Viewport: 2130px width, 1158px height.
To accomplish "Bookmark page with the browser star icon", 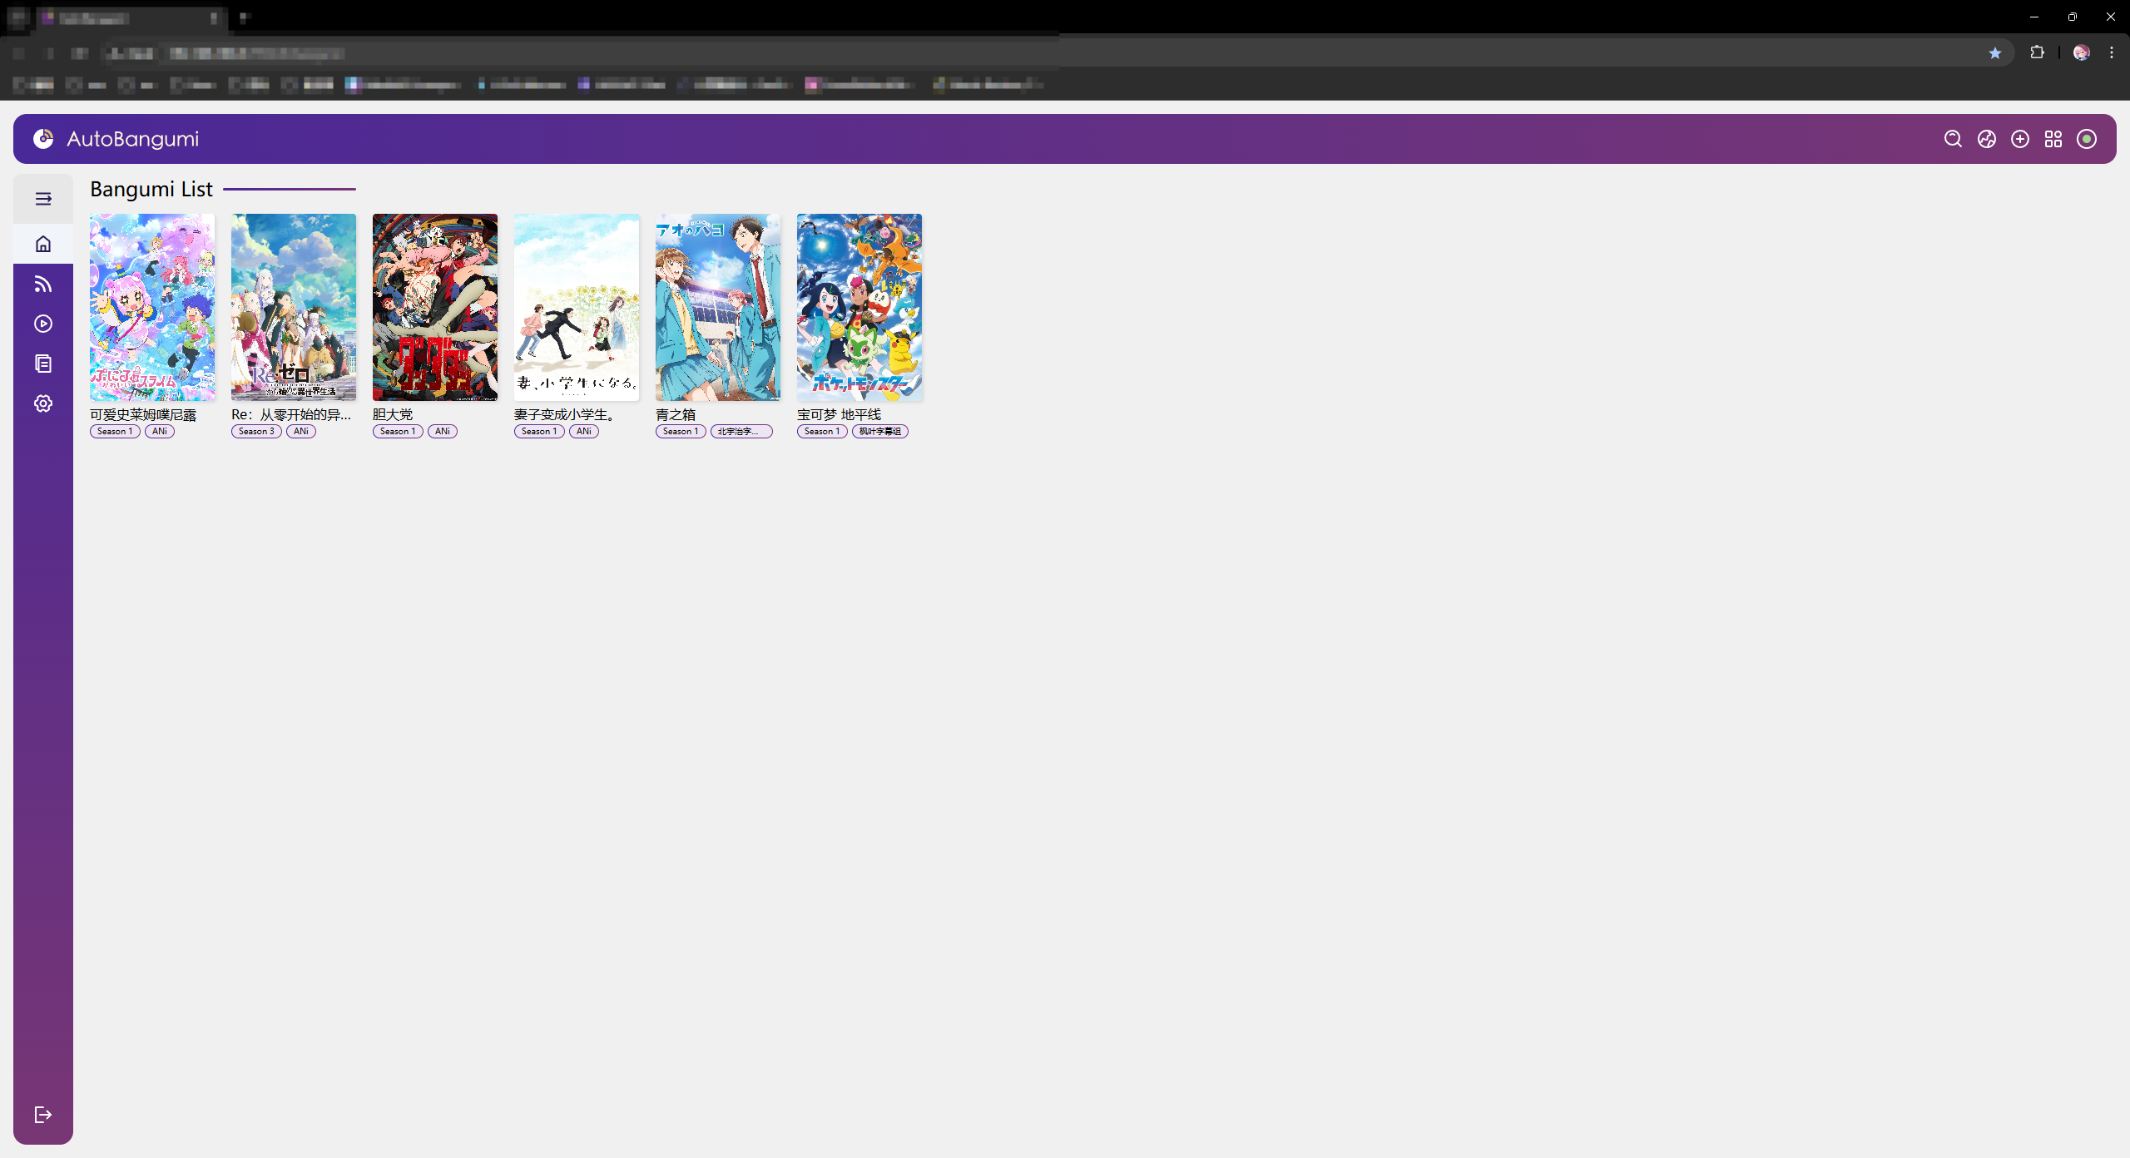I will pos(1994,53).
